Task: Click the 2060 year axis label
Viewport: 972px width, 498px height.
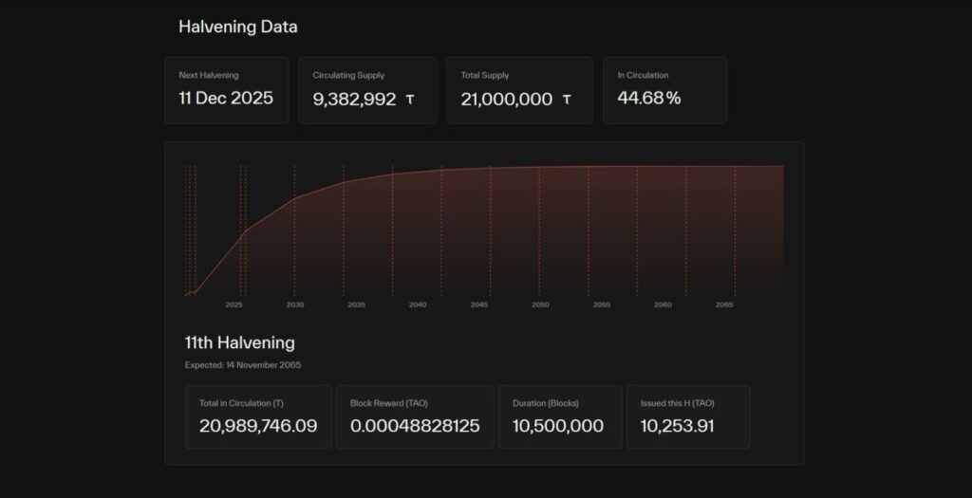Action: point(663,304)
